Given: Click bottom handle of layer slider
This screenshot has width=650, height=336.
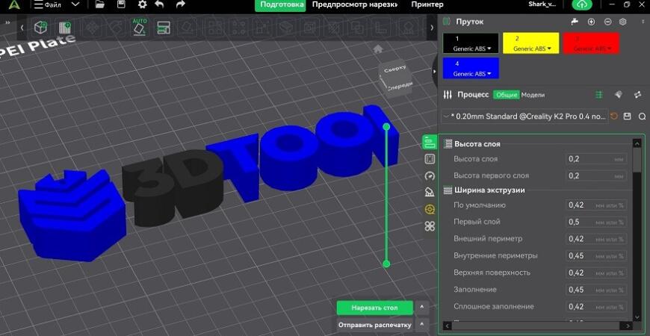Looking at the screenshot, I should [386, 264].
